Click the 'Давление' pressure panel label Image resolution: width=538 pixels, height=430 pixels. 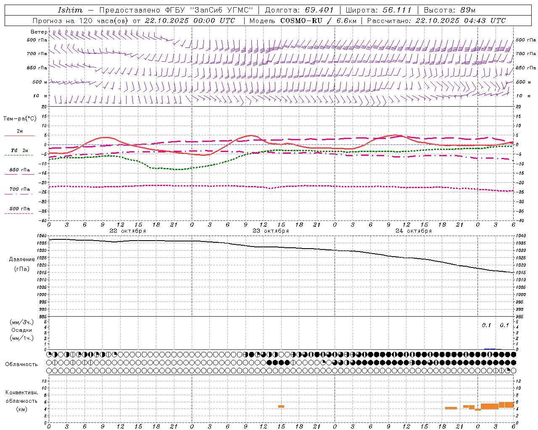[x=22, y=260]
